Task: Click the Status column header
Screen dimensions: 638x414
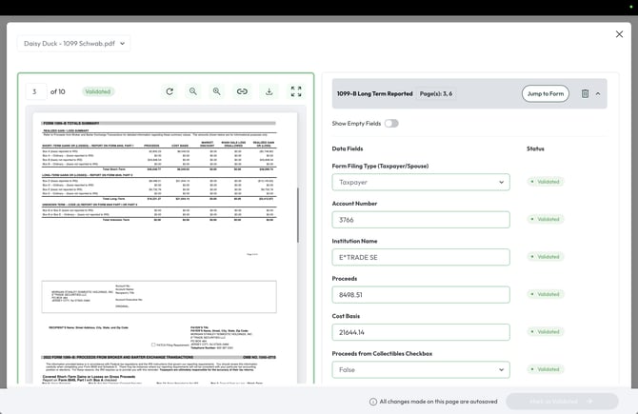Action: [x=535, y=148]
